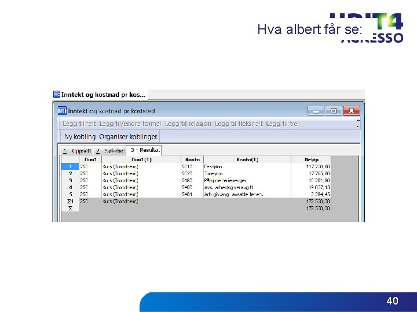417x312 pixels.
Task: Select the '3 - Resultat' tab
Action: (144, 150)
